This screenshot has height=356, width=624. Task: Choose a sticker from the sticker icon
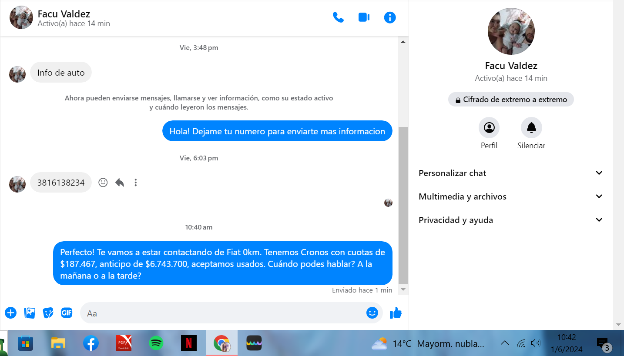pyautogui.click(x=48, y=313)
